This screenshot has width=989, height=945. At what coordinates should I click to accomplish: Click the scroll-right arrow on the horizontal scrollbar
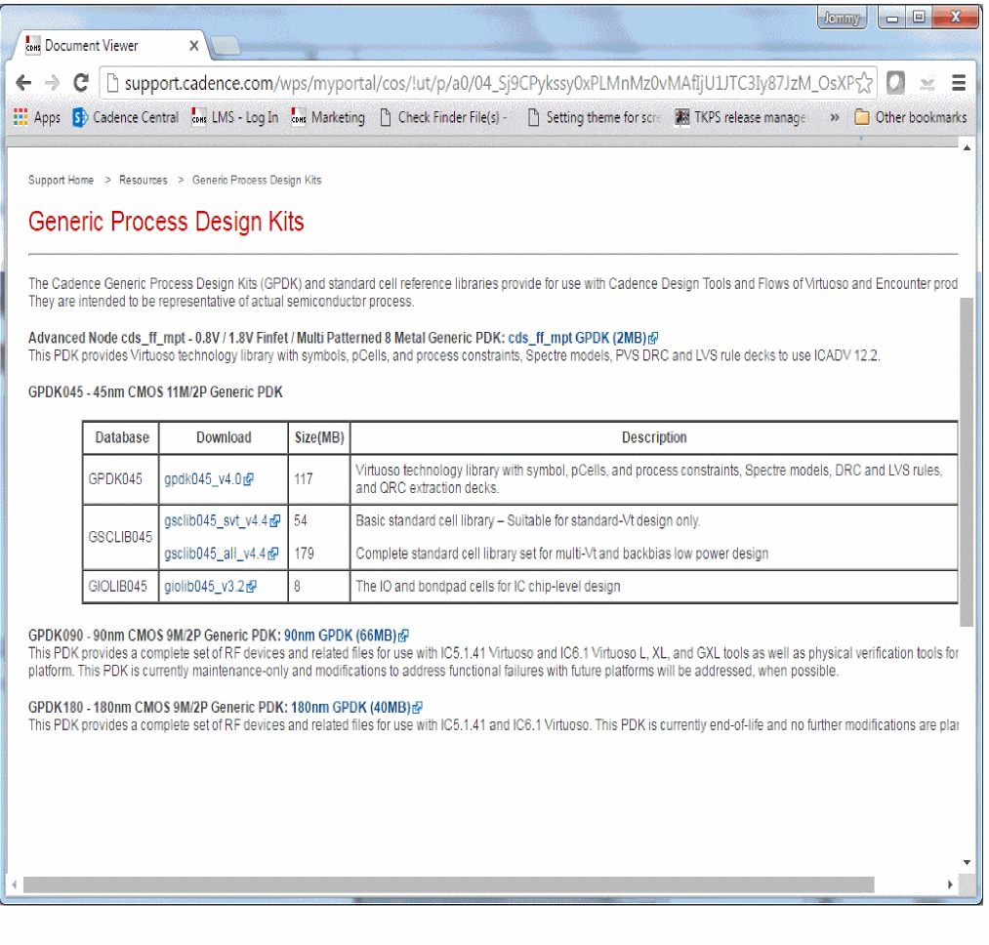950,884
